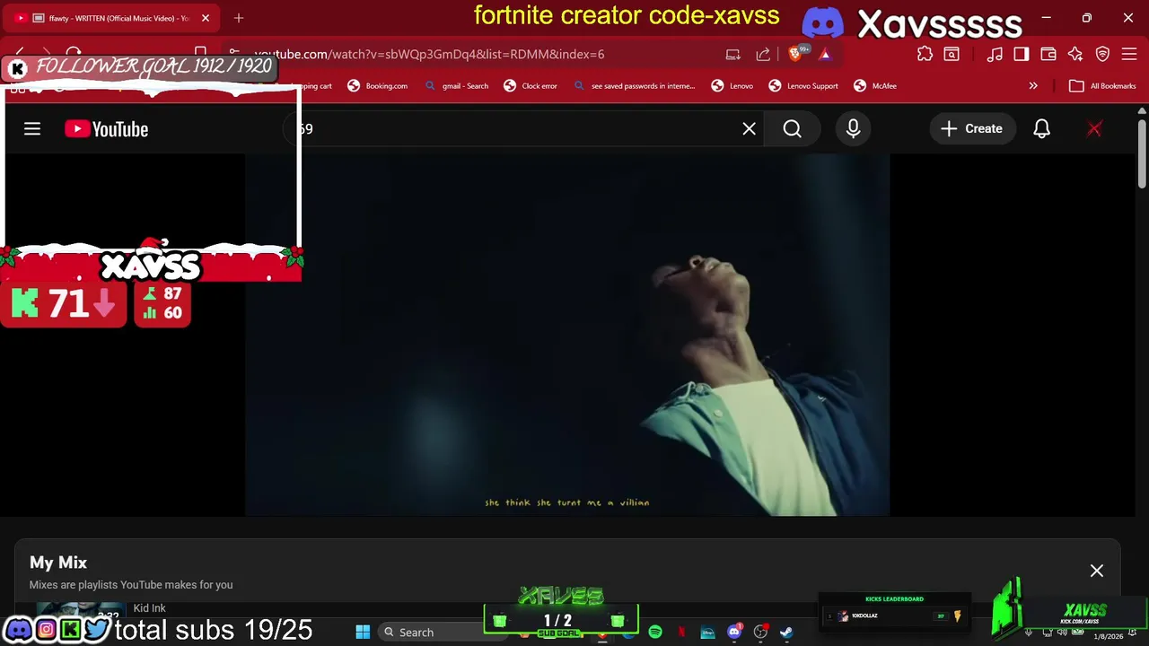Open the YouTube hamburger guide menu

tap(32, 129)
